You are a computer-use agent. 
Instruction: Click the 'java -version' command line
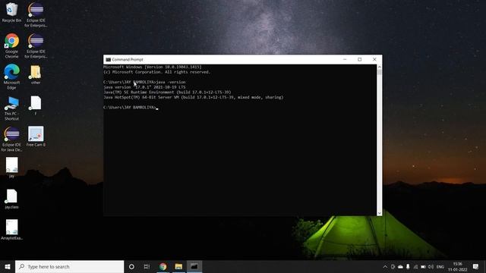144,82
